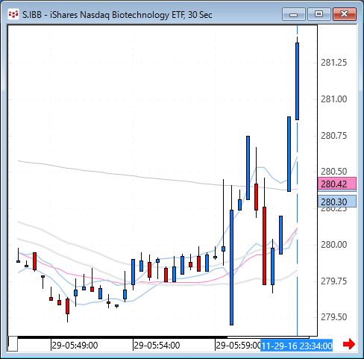
Task: Click the 29-05:59:00 time axis label
Action: (x=238, y=346)
